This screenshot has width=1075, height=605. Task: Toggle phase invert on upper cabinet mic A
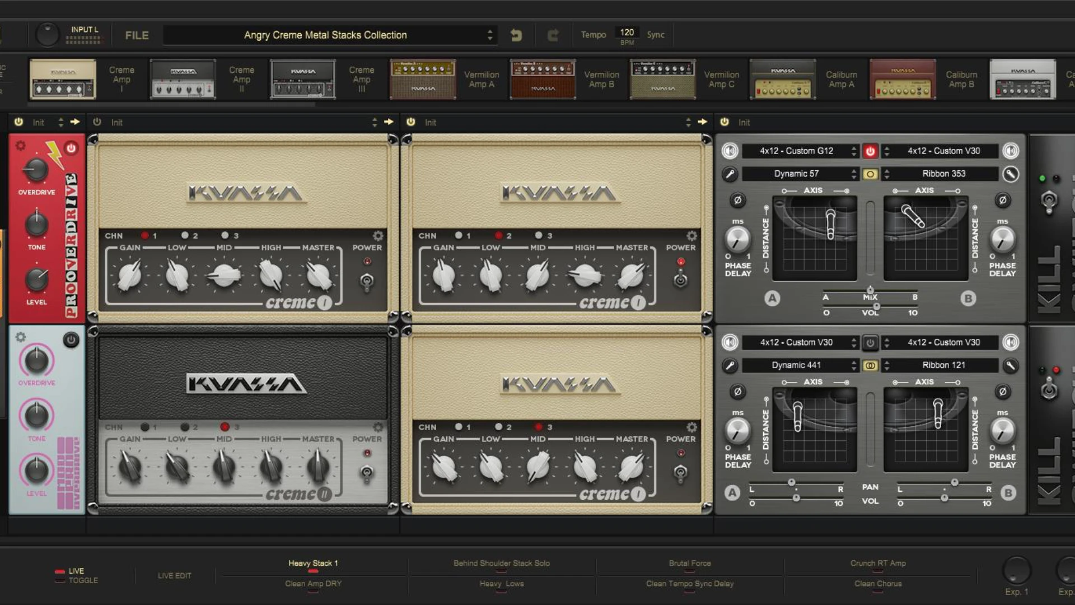pos(737,200)
